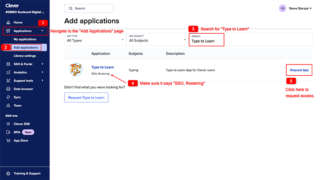The image size is (324, 180).
Task: Click the Support tools wrench icon
Action: pos(8,81)
